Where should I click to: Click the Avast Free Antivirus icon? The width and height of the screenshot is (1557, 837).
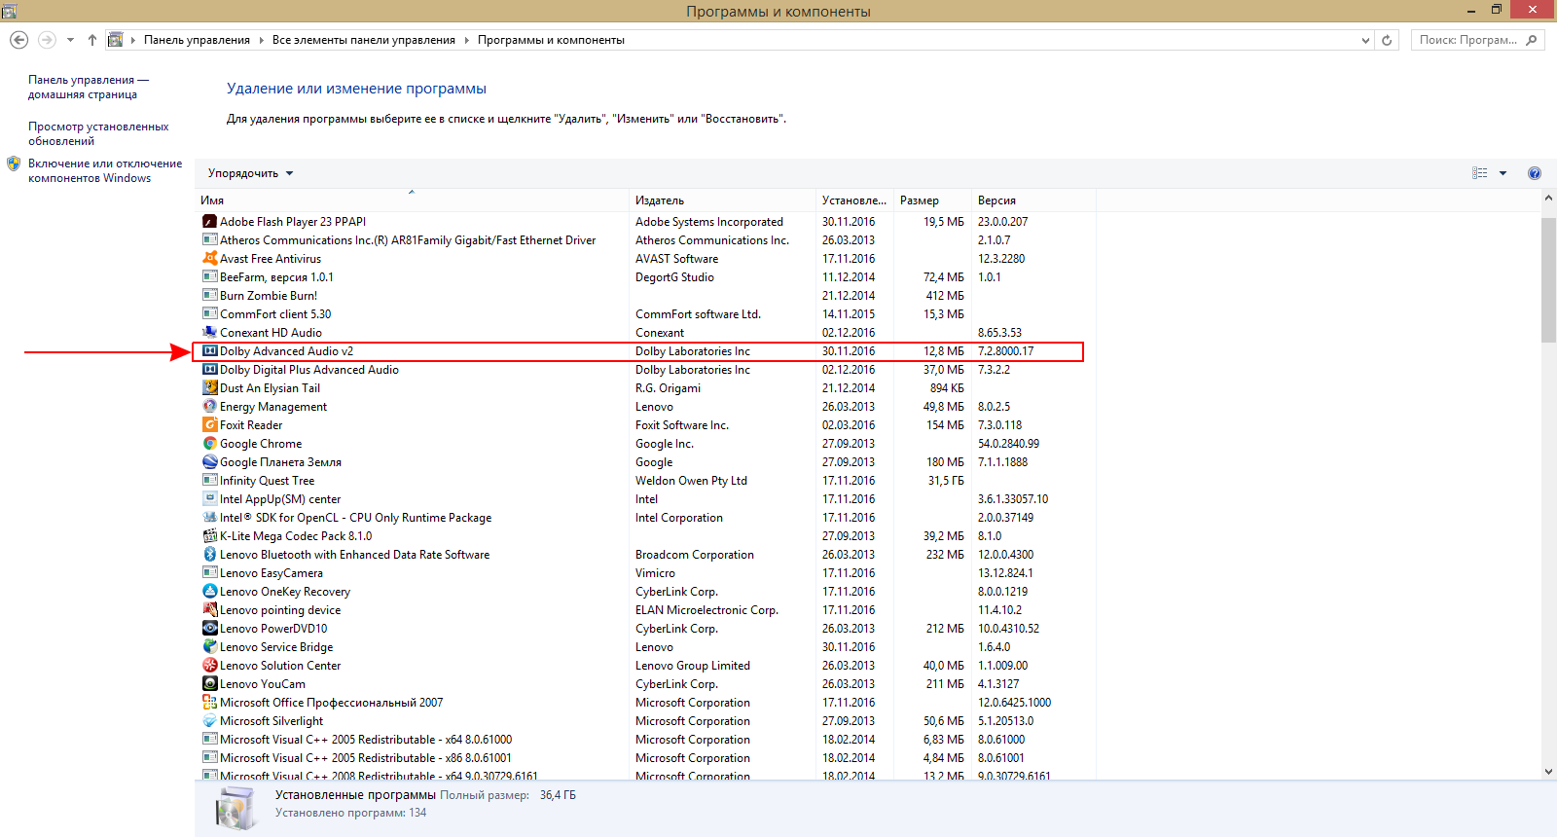pos(209,259)
